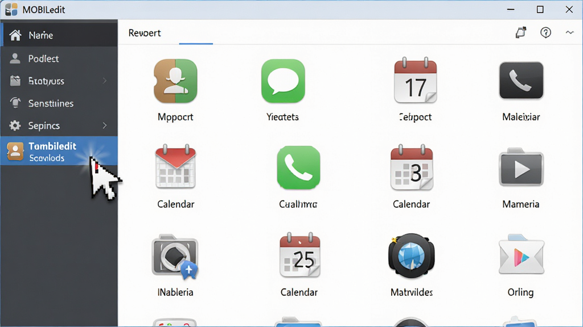Select Sensttiines in the sidebar
This screenshot has height=327, width=583.
(59, 103)
